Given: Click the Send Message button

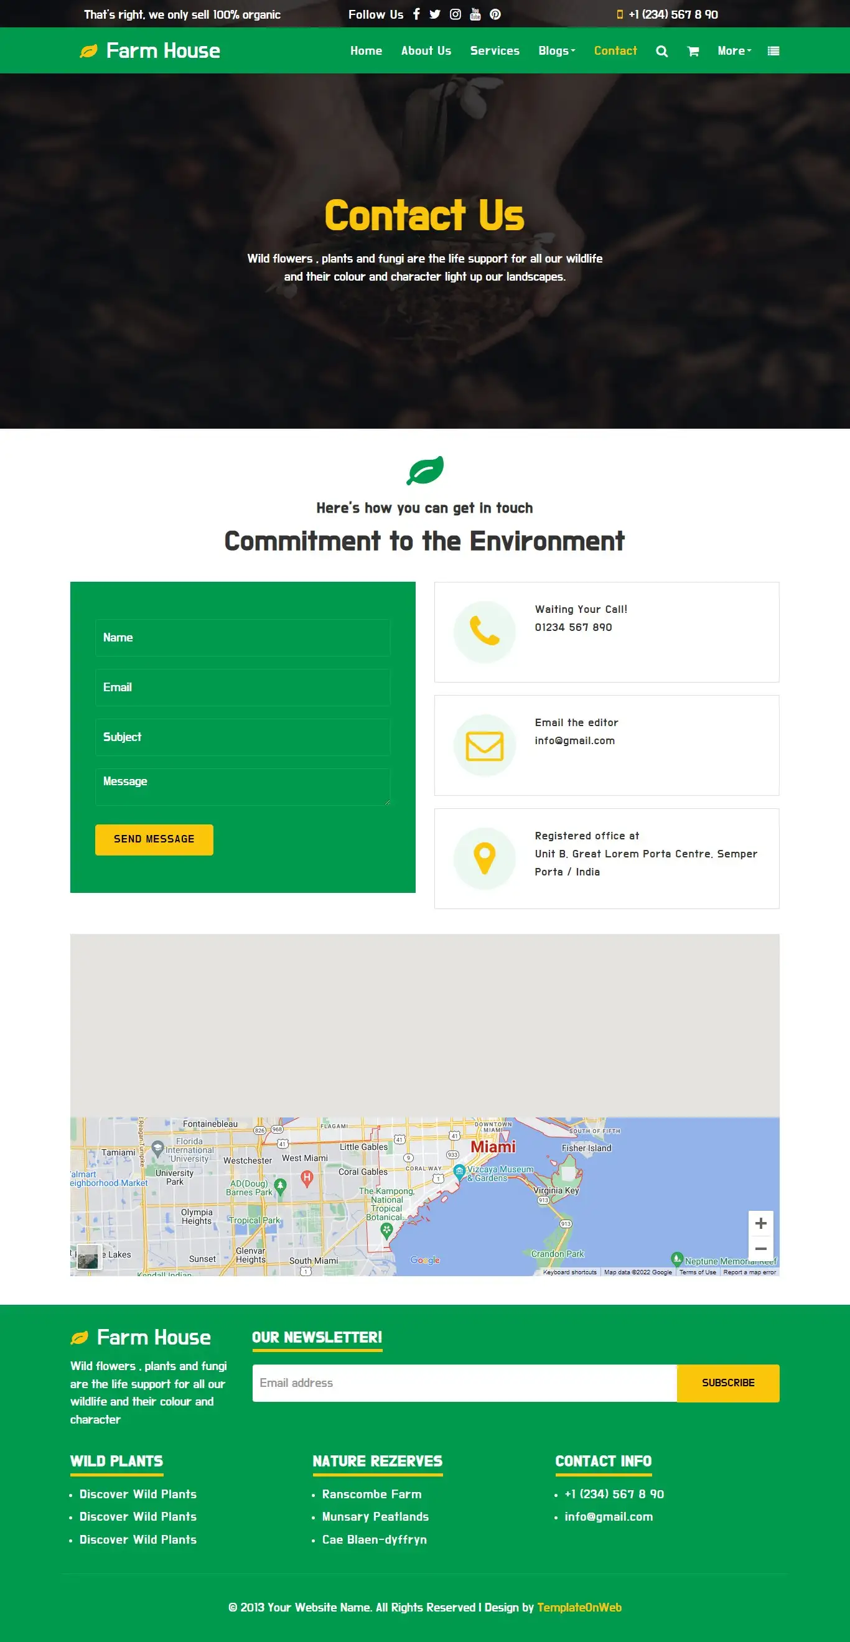Looking at the screenshot, I should pos(154,839).
